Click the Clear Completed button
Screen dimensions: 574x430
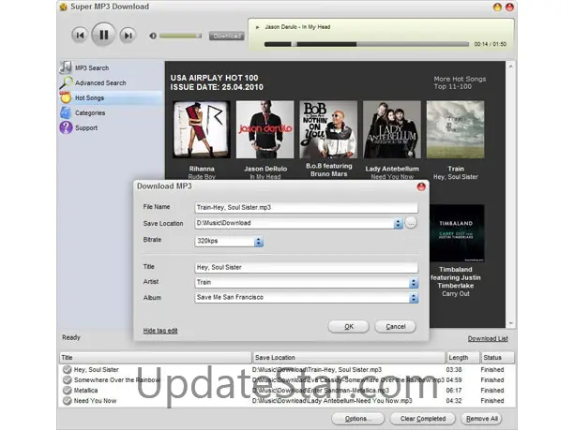pyautogui.click(x=422, y=419)
